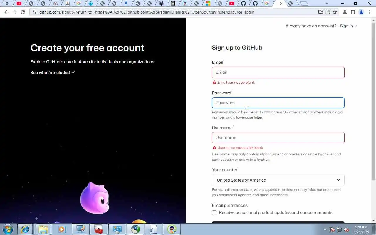Open the red toolbox app in taskbar
Screen dimensions: 376x235
point(98,229)
